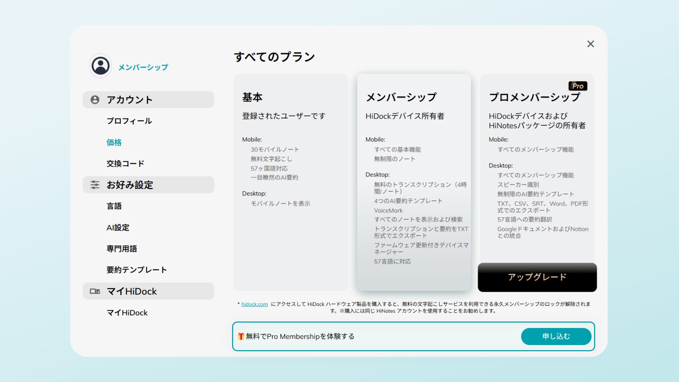The width and height of the screenshot is (679, 382).
Task: Click the すべてのプラン heading
Action: pyautogui.click(x=275, y=57)
